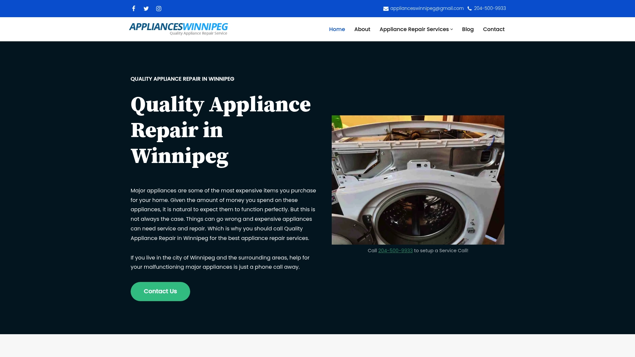
Task: Click the phone handset icon
Action: pyautogui.click(x=470, y=9)
